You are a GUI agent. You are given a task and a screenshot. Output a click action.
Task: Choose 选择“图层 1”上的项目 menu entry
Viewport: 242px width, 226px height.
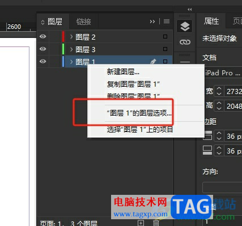pos(140,130)
